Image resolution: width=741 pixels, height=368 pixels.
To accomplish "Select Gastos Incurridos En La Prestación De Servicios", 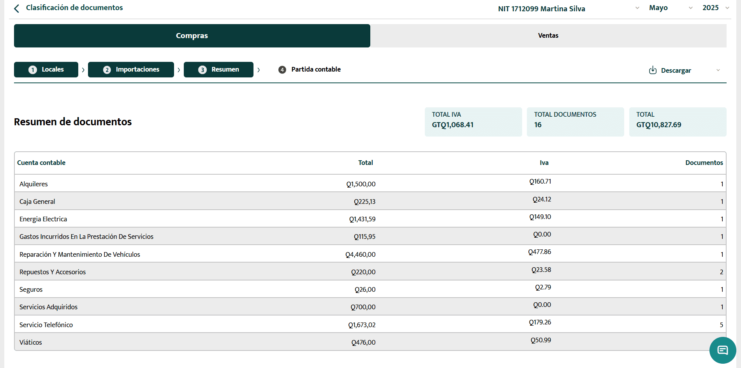I will [x=370, y=236].
